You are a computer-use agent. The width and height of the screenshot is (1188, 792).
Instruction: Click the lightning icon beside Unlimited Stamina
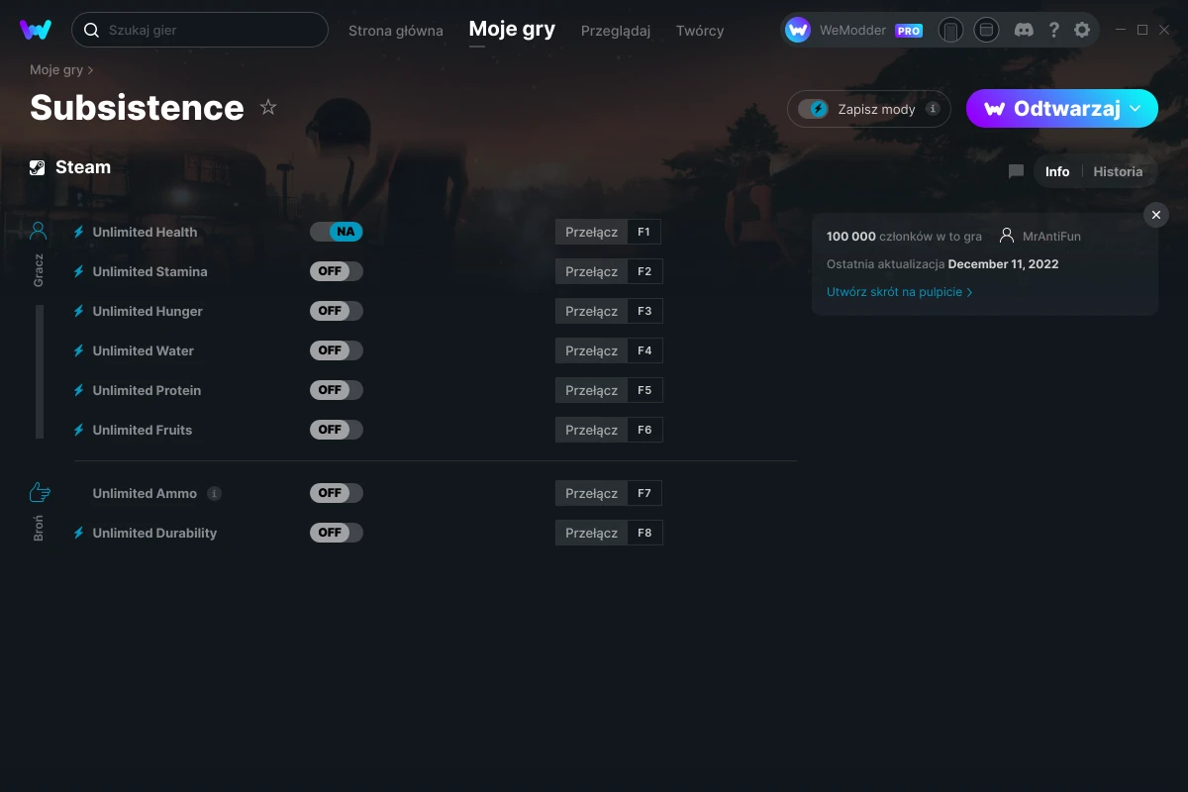79,271
